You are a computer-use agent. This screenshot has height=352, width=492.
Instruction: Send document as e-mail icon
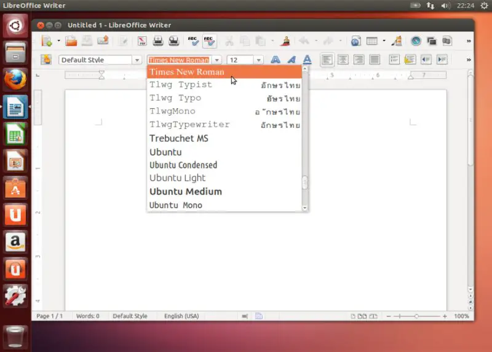[103, 41]
